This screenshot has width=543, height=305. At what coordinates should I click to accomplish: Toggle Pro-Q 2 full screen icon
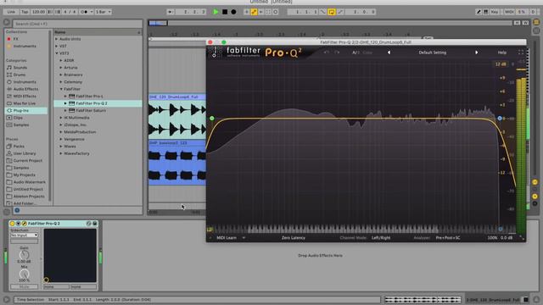point(521,53)
